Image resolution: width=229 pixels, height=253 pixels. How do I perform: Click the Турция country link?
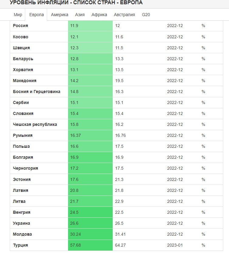pos(20,245)
